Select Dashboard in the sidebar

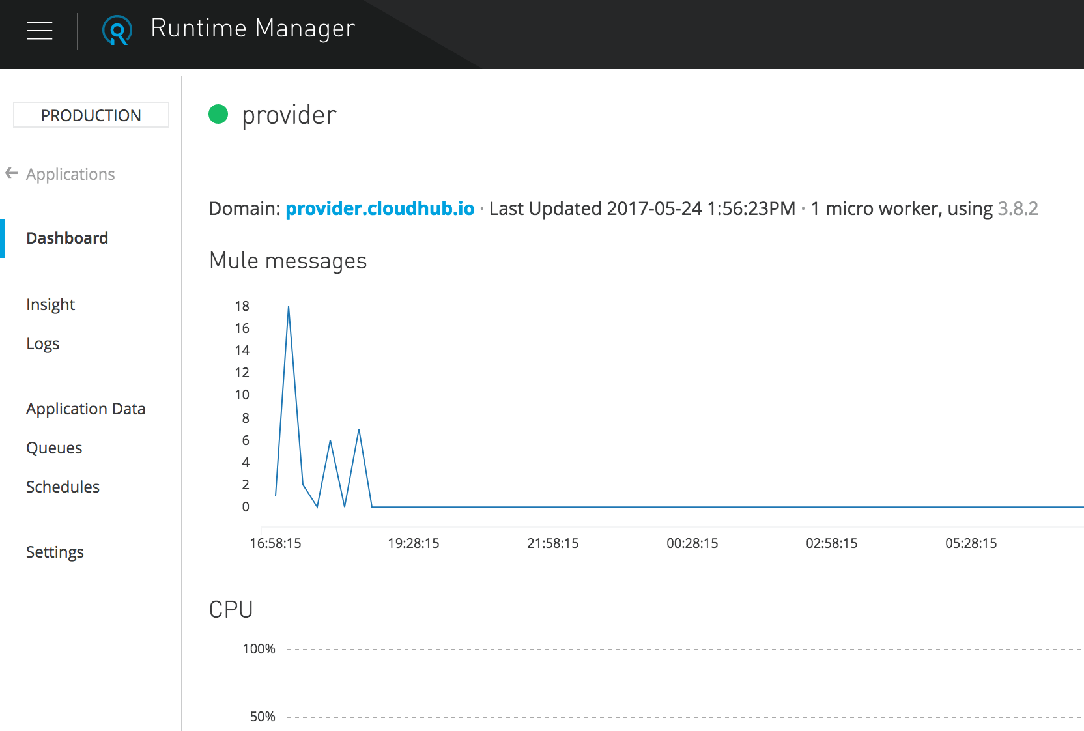(x=67, y=238)
